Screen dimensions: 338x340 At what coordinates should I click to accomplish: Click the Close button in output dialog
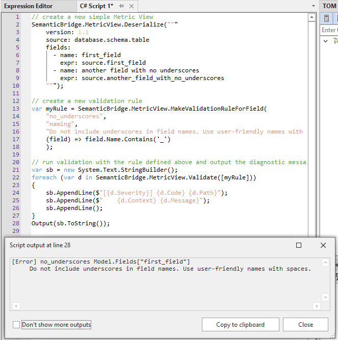[x=305, y=325]
